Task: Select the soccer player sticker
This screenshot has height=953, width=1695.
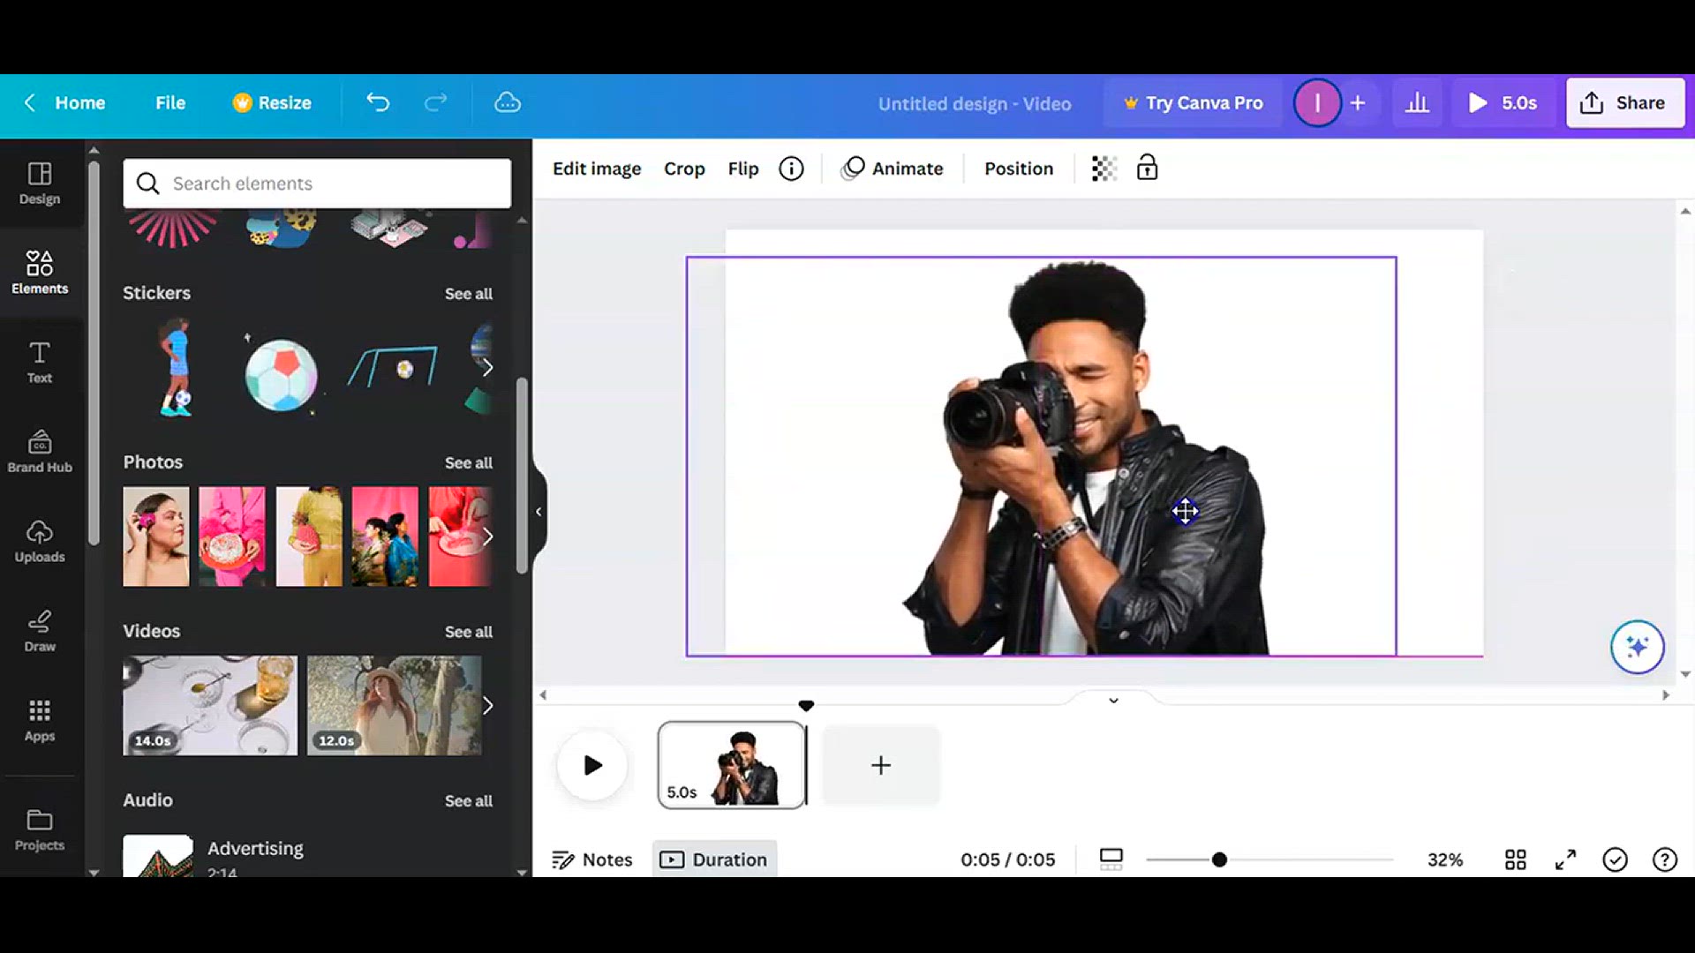Action: 177,368
